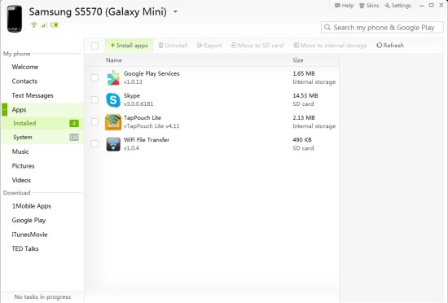Click the v3.0.0.6181 version text
Viewport: 448px width, 303px height.
(138, 104)
